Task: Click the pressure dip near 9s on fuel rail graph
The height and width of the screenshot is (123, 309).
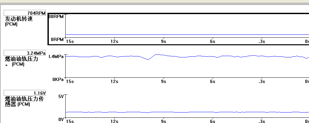Action: click(x=148, y=59)
